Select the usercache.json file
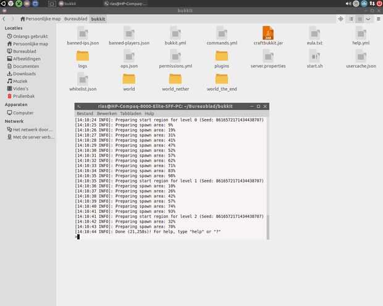The image size is (383, 306). tap(361, 59)
